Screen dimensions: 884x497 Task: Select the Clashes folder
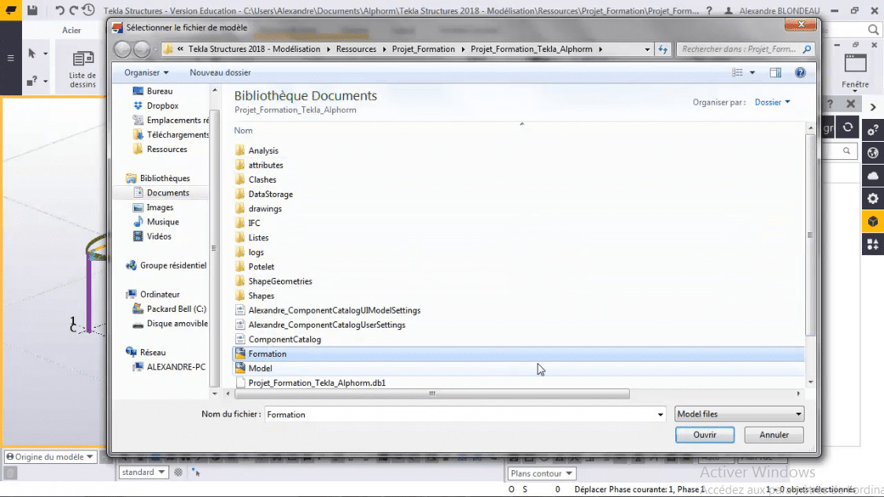tap(262, 180)
